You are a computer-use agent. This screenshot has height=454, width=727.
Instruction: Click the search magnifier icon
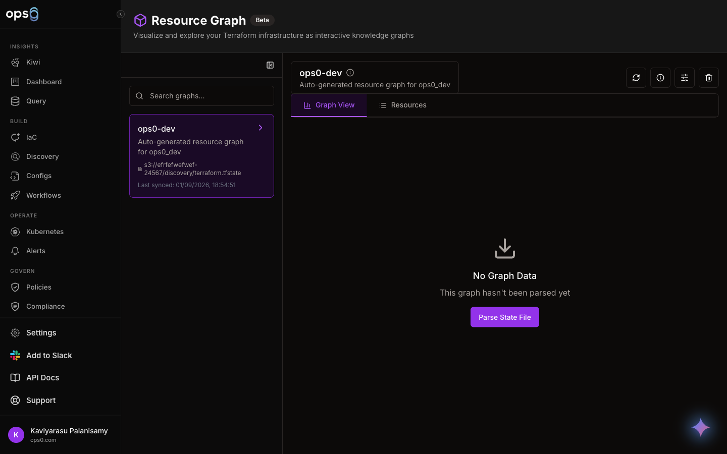140,96
